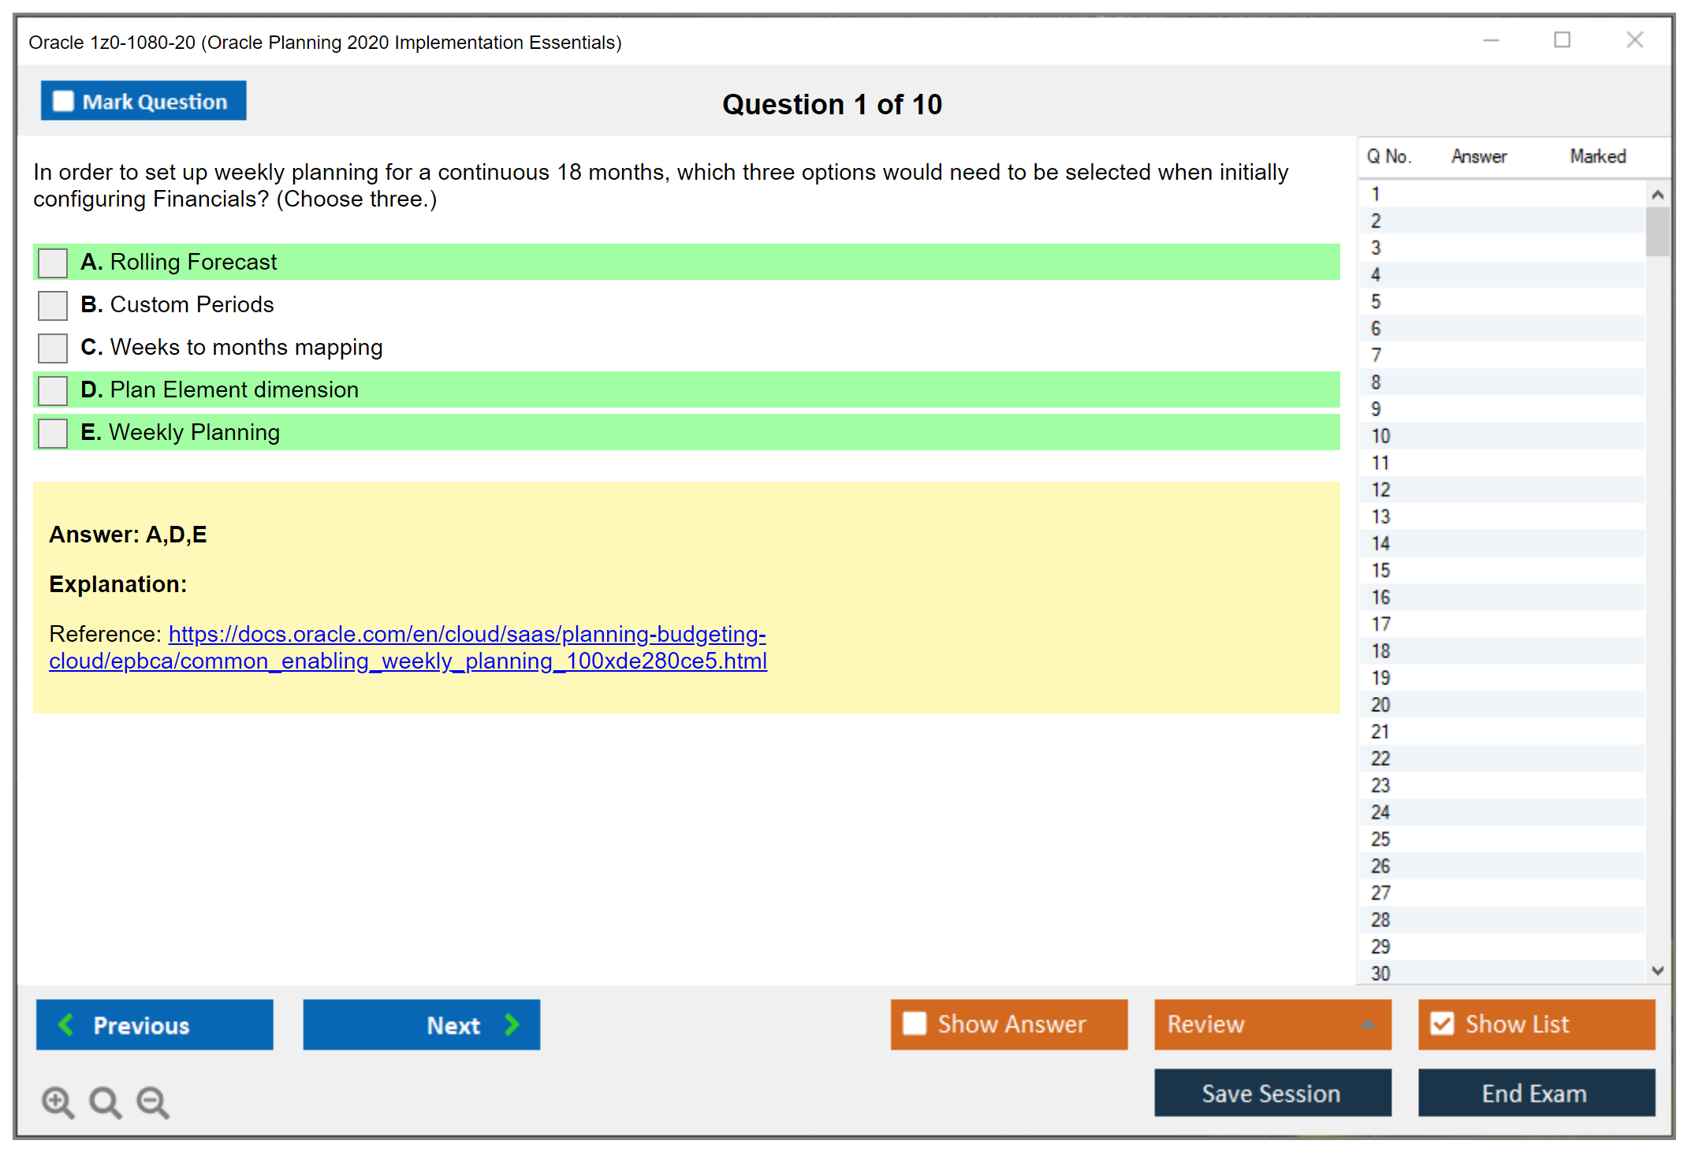Click the zoom out magnifier icon
This screenshot has width=1695, height=1159.
(x=152, y=1101)
